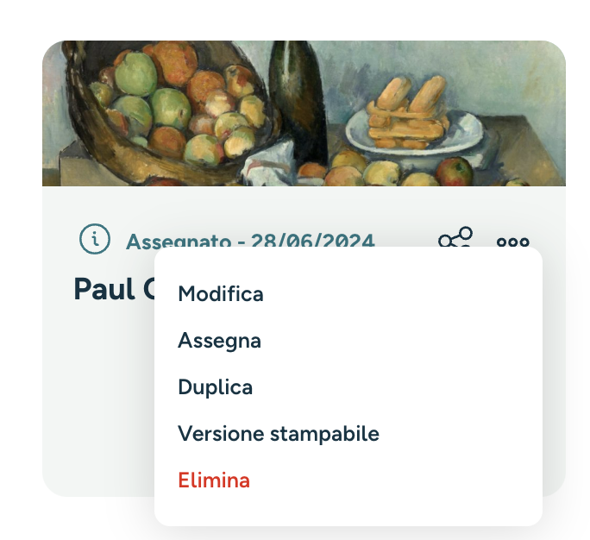Select Modifica from the context menu
This screenshot has height=540, width=590.
point(221,294)
